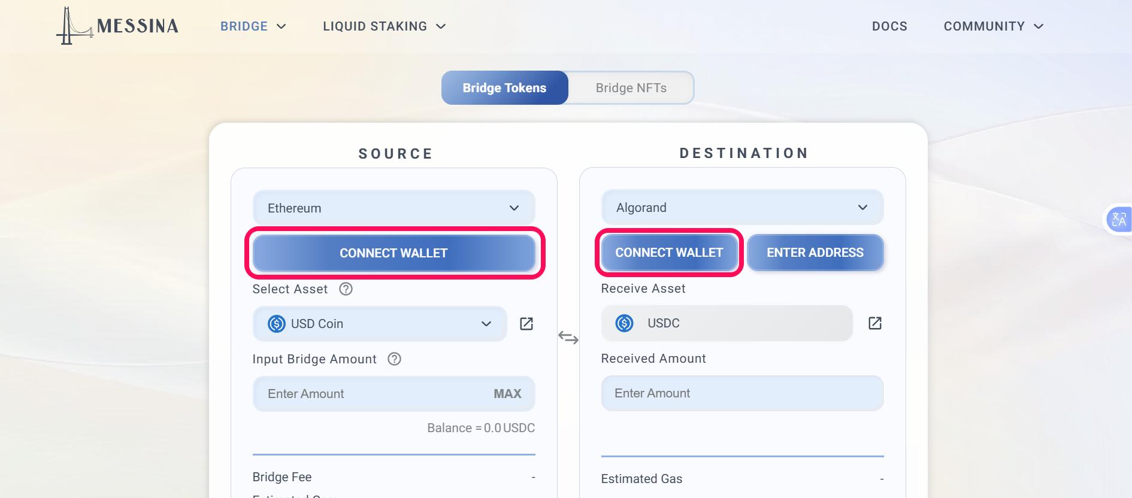Open external link beside USD Coin asset
This screenshot has width=1132, height=498.
click(x=526, y=324)
